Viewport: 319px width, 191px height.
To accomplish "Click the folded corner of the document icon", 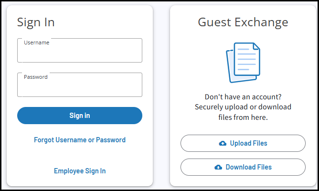I will [256, 46].
